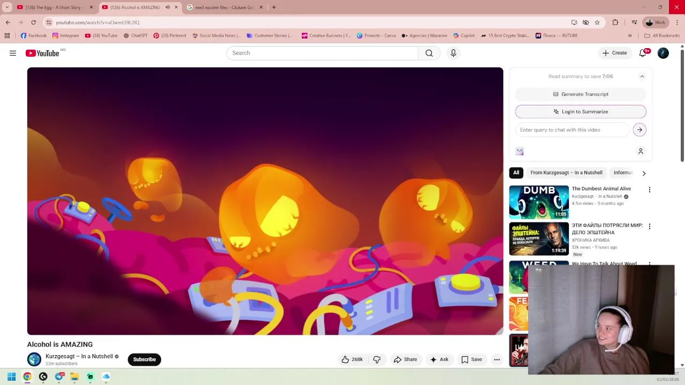The image size is (685, 385).
Task: Open options for ЭТИ ФАЙЛЫ ПОТРЯСЛИ МИР video
Action: click(x=650, y=227)
